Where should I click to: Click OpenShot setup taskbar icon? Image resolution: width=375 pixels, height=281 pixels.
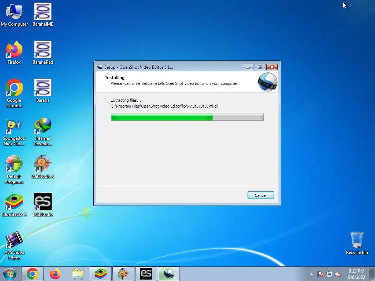[x=168, y=274]
